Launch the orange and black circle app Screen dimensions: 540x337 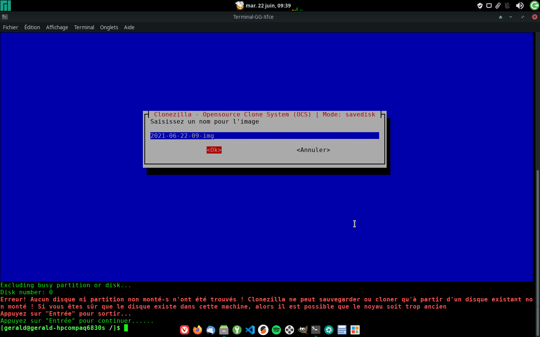click(263, 330)
